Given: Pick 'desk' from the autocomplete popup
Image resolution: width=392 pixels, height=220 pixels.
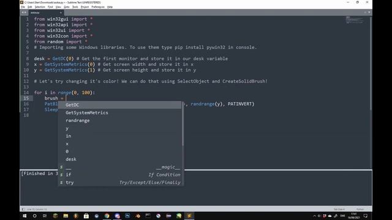Looking at the screenshot, I should click(x=120, y=159).
